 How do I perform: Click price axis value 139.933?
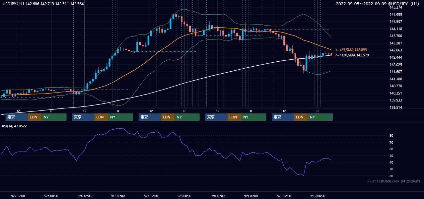pos(396,100)
